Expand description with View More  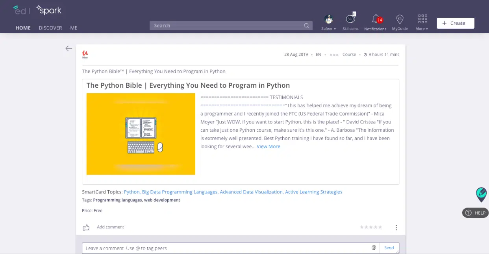[269, 146]
